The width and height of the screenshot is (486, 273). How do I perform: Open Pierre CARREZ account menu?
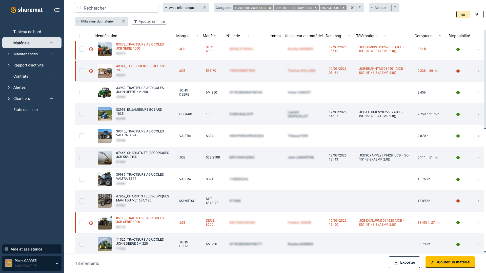pyautogui.click(x=32, y=263)
